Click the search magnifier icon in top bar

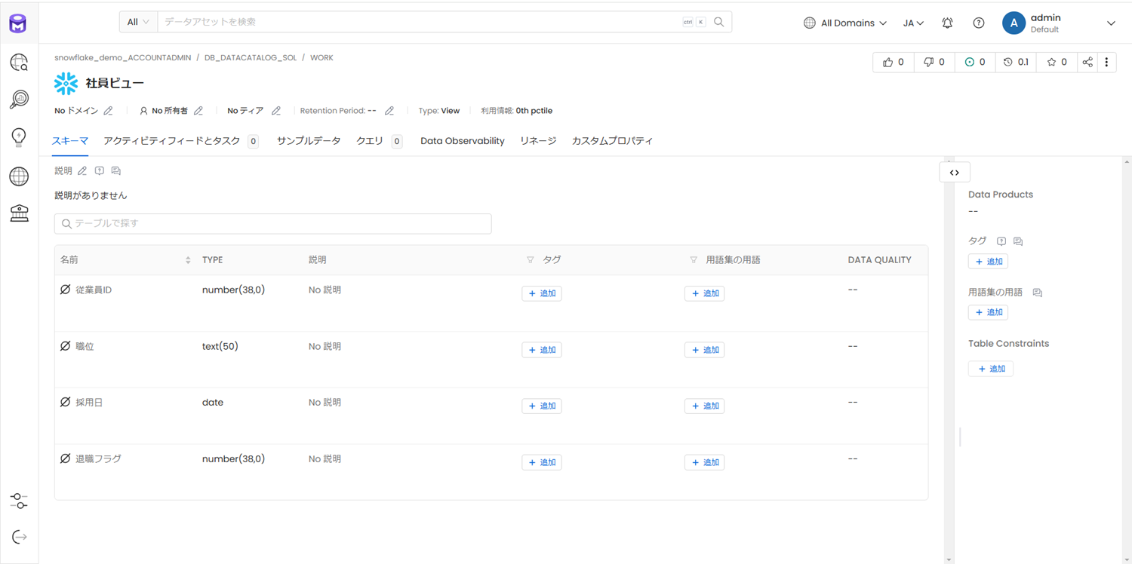(x=718, y=22)
